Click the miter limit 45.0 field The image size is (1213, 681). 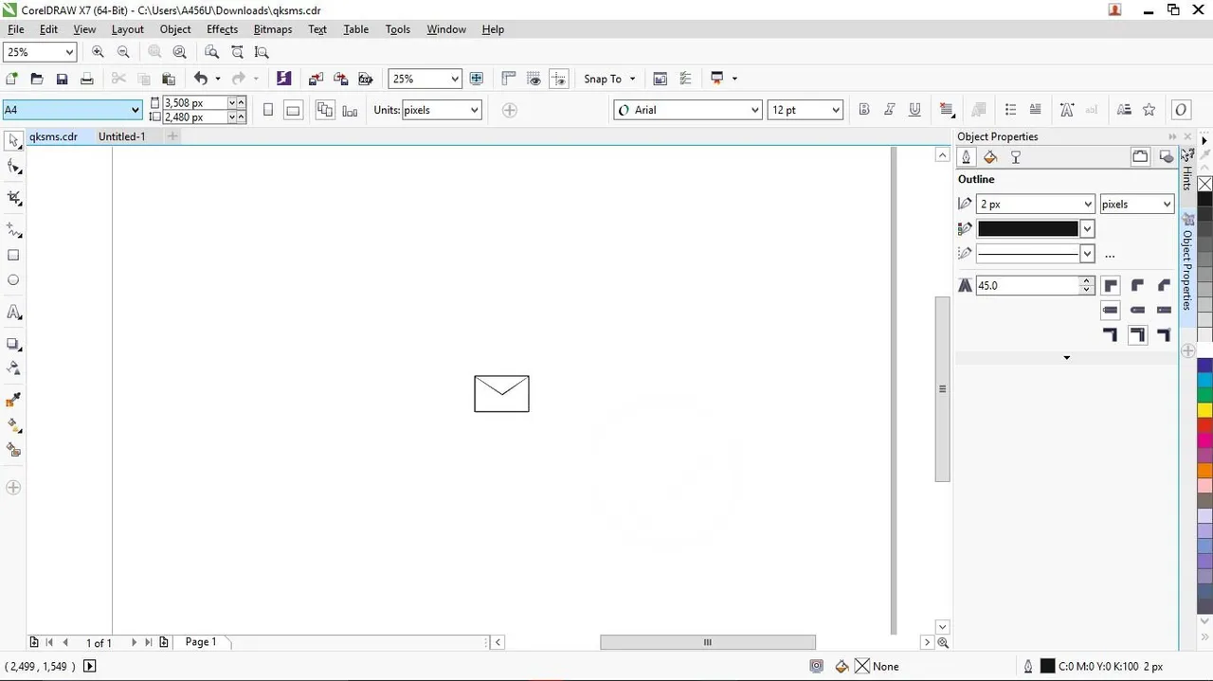tap(1027, 285)
